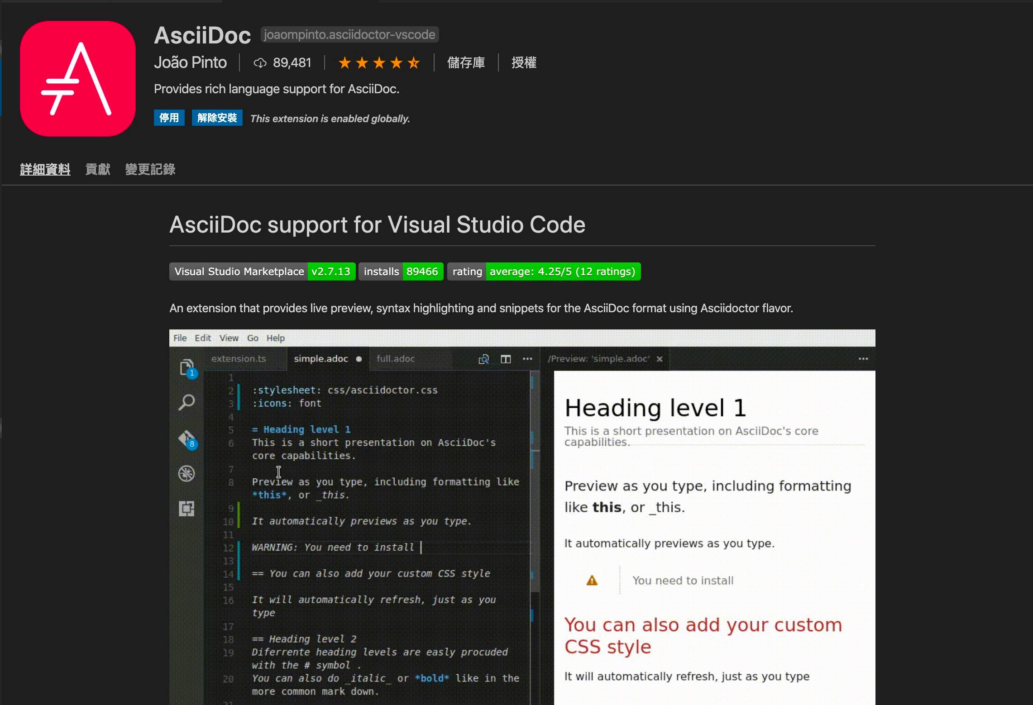
Task: Click the Explorer files icon in the preview GIF
Action: [x=187, y=368]
